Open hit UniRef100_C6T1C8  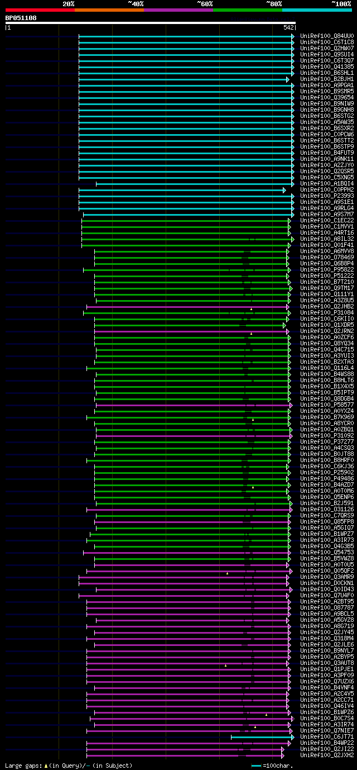(x=327, y=42)
